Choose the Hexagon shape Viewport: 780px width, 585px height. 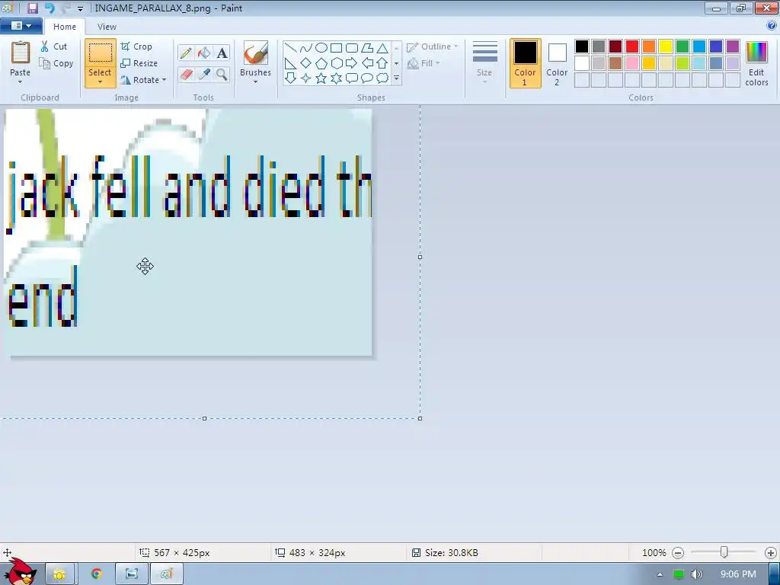click(x=336, y=63)
